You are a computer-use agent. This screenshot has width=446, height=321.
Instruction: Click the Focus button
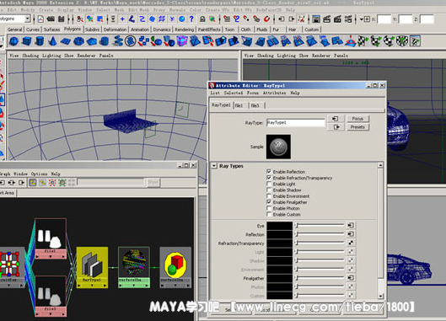click(x=357, y=119)
